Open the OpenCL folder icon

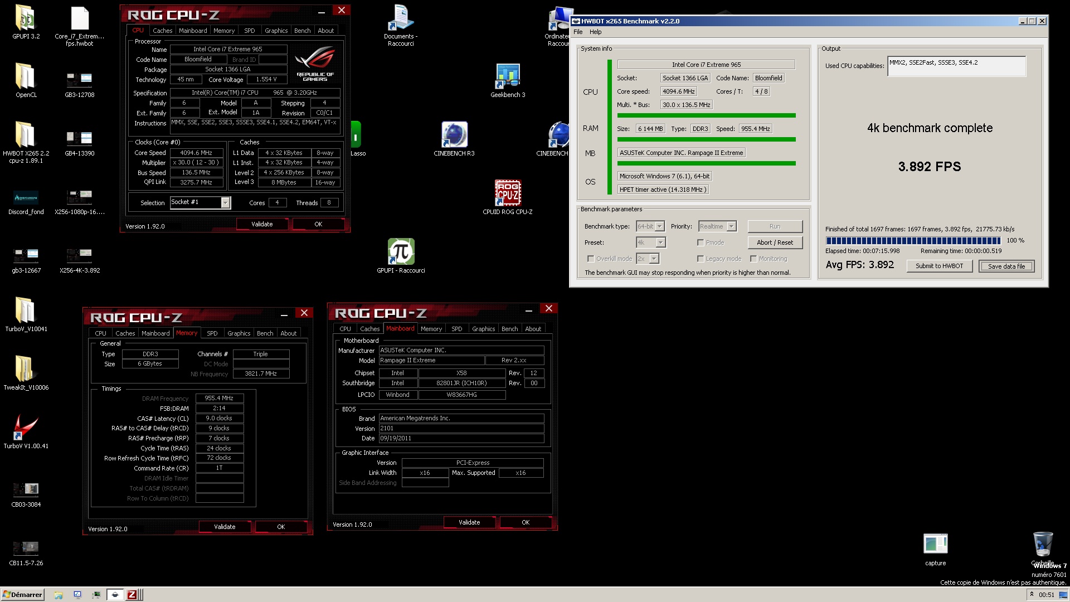pyautogui.click(x=26, y=80)
